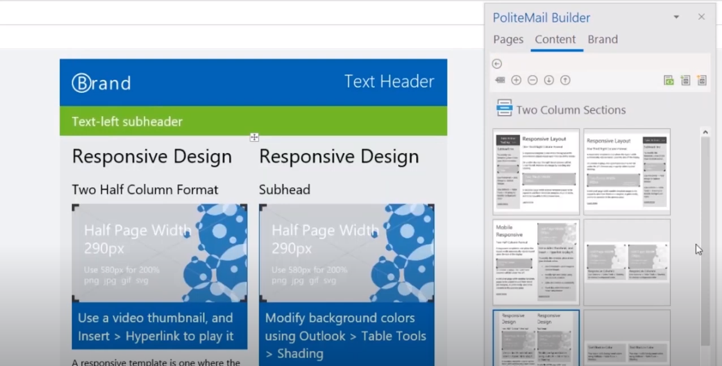This screenshot has width=722, height=366.
Task: Click the Two Half Column Format subheading
Action: click(x=145, y=190)
